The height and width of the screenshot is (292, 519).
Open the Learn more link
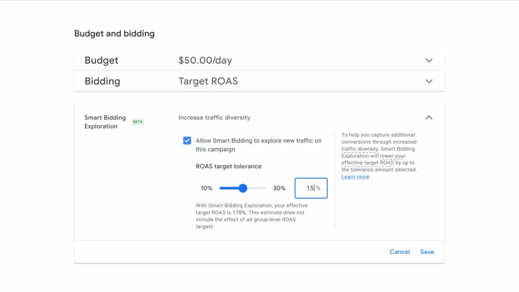click(x=355, y=177)
